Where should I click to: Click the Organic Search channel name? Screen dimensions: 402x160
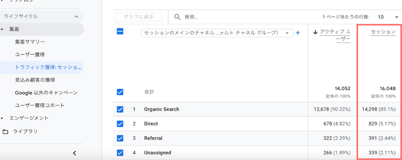[x=162, y=109]
